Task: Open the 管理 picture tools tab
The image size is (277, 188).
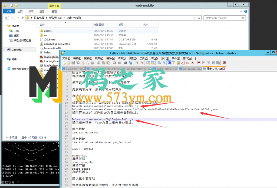Action: (x=54, y=11)
